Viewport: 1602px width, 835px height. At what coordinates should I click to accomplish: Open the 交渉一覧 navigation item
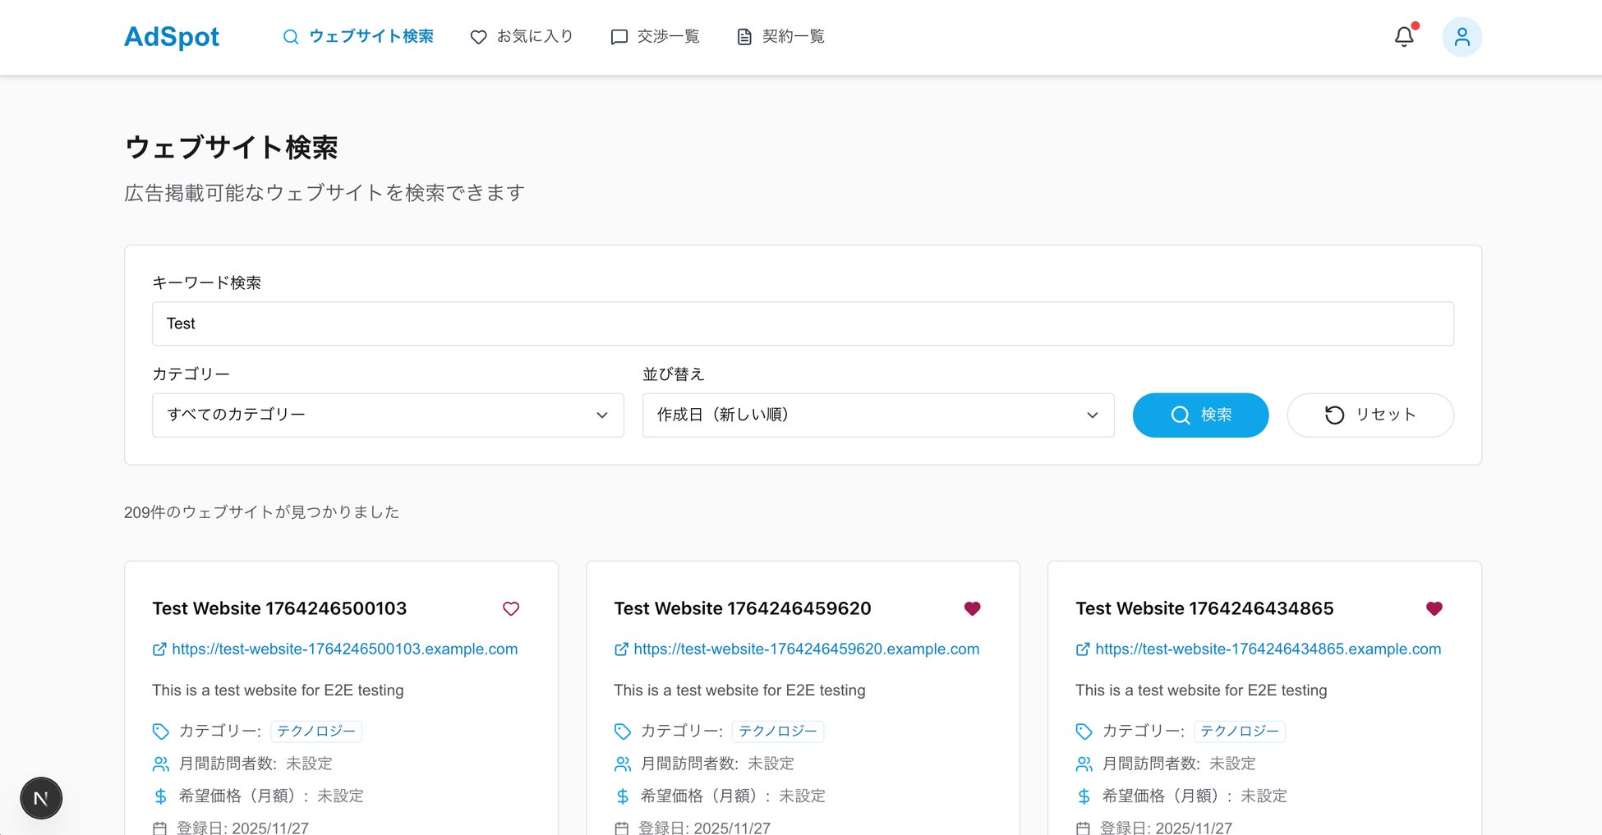[655, 37]
